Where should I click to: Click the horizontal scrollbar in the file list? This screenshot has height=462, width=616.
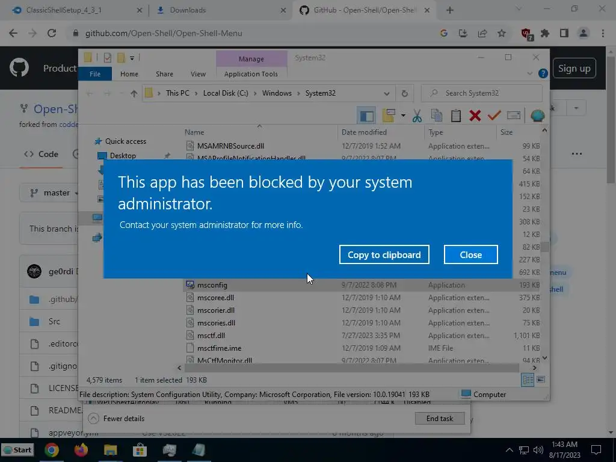tap(352, 368)
